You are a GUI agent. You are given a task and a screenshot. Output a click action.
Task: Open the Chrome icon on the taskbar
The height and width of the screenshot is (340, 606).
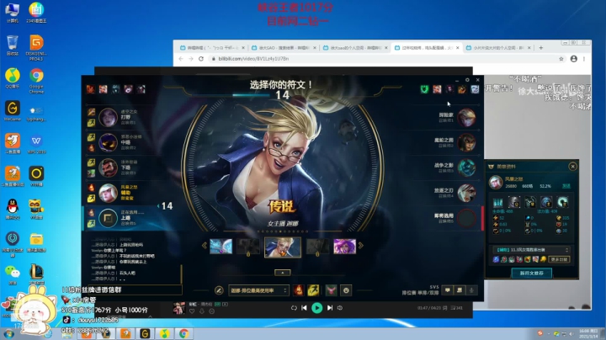click(184, 333)
